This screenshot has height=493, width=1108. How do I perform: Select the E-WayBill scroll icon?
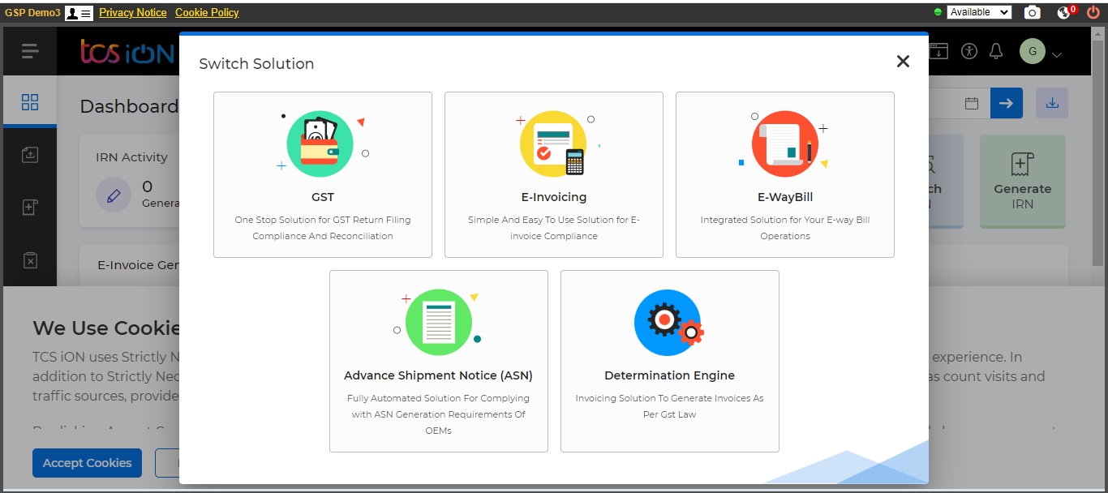[785, 144]
